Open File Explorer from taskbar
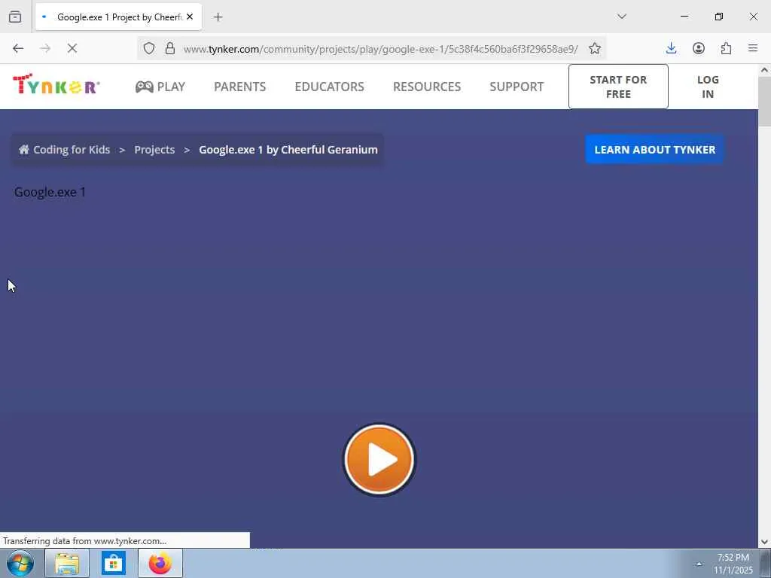This screenshot has width=771, height=578. [x=67, y=563]
